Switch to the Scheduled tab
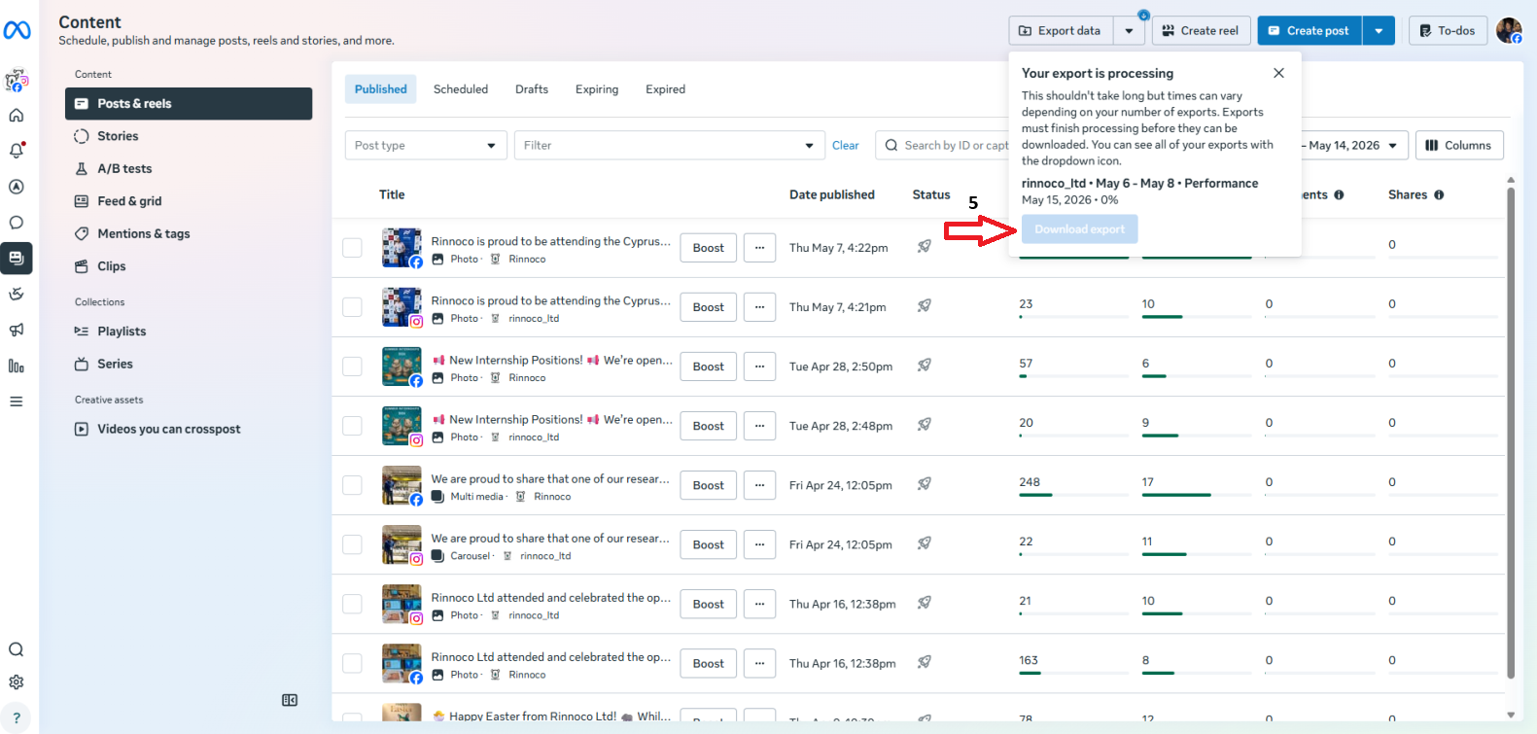1537x734 pixels. point(461,88)
